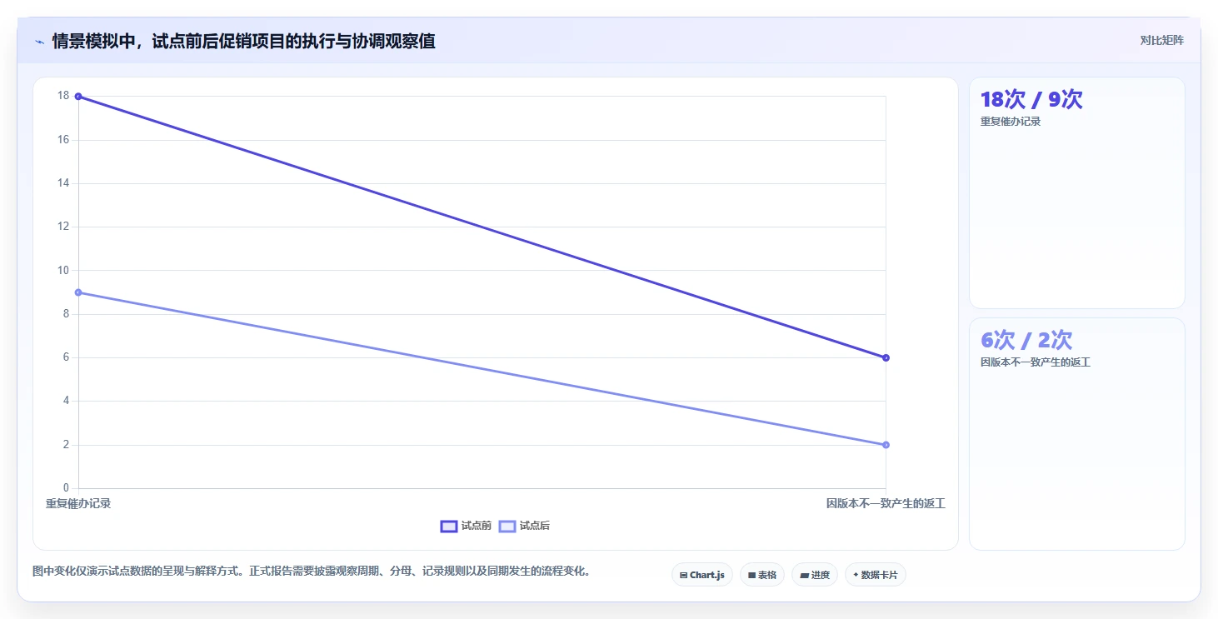
Task: Click the y-axis tick label 16
Action: click(x=63, y=140)
